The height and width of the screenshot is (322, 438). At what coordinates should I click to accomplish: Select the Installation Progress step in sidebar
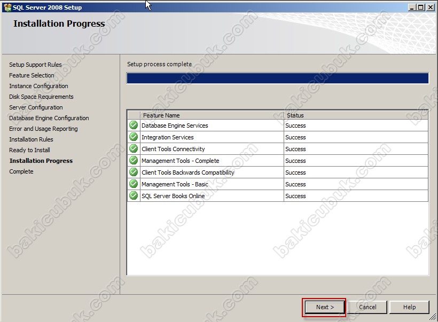(x=41, y=161)
